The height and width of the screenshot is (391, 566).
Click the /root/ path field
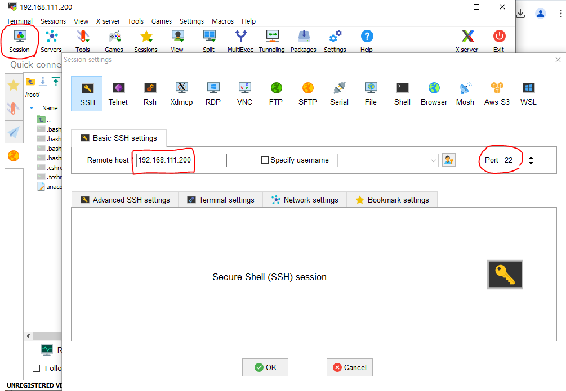click(43, 95)
